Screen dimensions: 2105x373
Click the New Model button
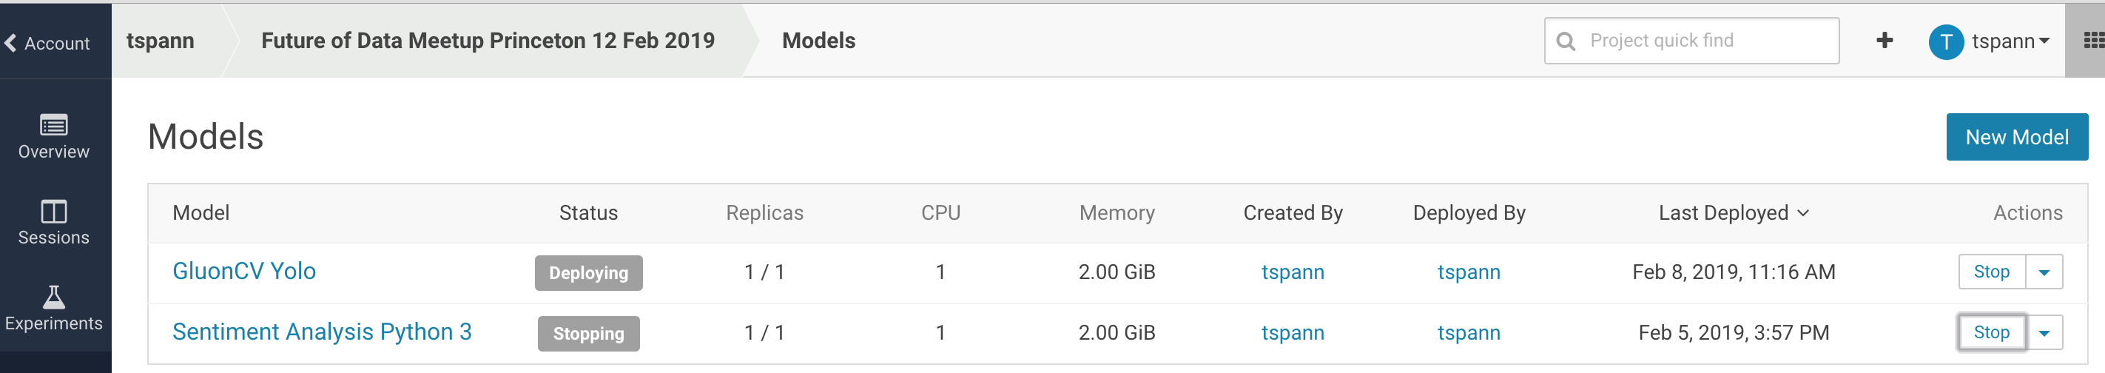pos(2016,138)
